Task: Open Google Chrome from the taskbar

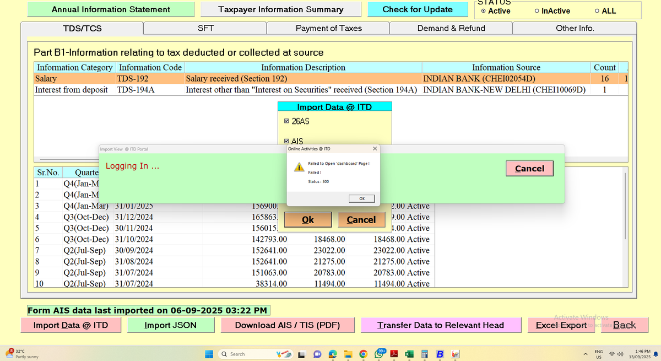Action: pos(364,354)
